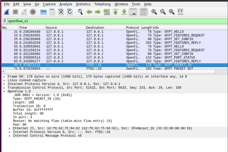
Task: Go back in packet history arrow
Action: [x=89, y=12]
